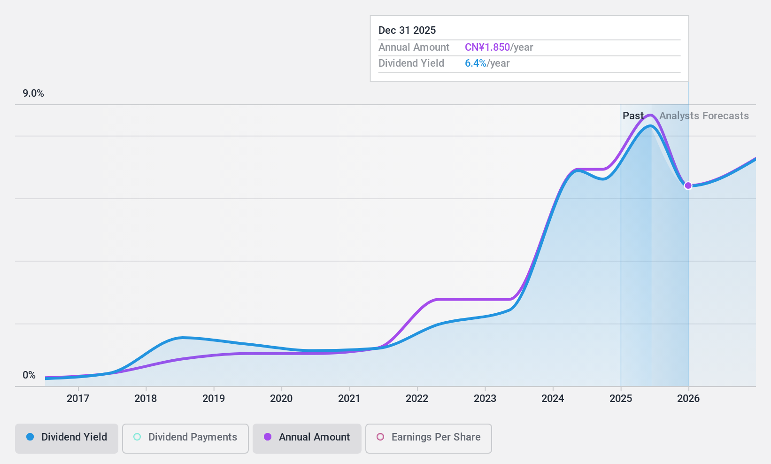
Task: Enable the Earnings Per Share series
Action: (429, 439)
